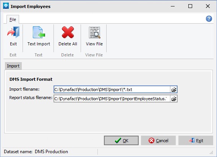Viewport: 217px width, 157px height.
Task: Maximize the Import Employees window
Action: tap(190, 6)
